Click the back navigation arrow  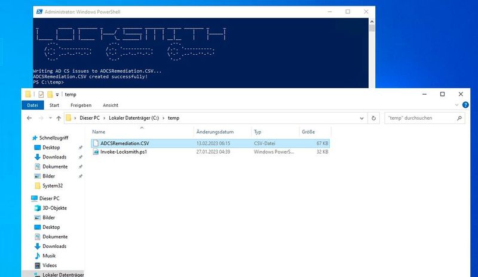tap(29, 118)
